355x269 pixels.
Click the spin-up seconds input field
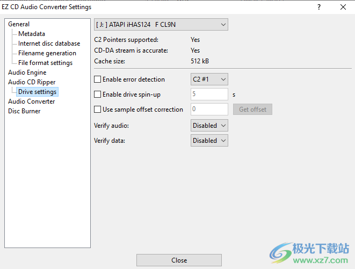pyautogui.click(x=209, y=94)
